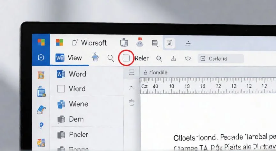
Task: Click the Reler label
Action: [142, 58]
